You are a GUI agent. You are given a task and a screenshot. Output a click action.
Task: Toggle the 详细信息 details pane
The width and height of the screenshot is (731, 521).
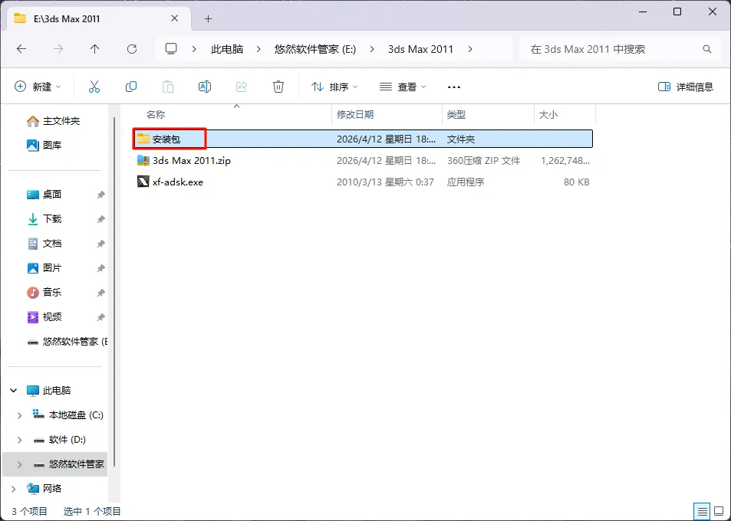click(x=685, y=87)
